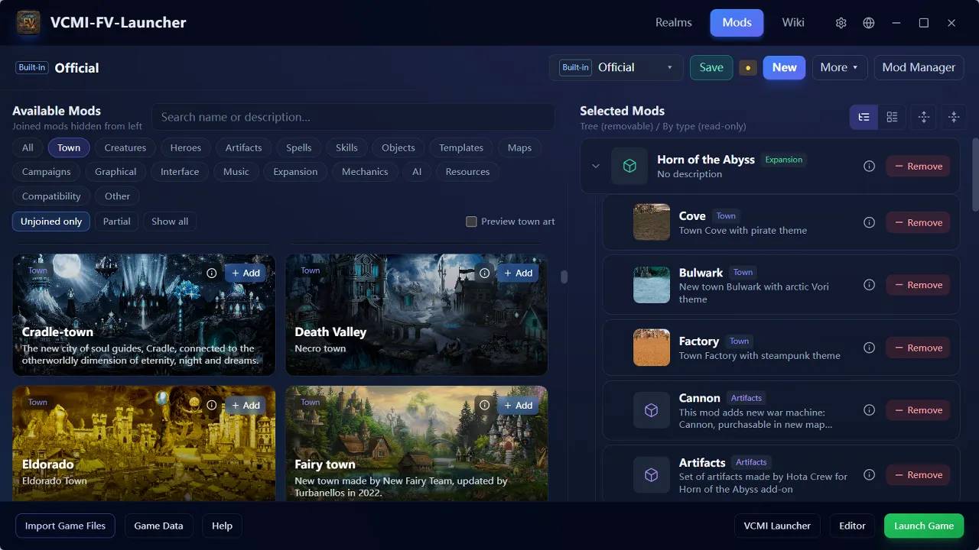Image resolution: width=979 pixels, height=550 pixels.
Task: Show info for Horn of the Abyss
Action: point(869,166)
